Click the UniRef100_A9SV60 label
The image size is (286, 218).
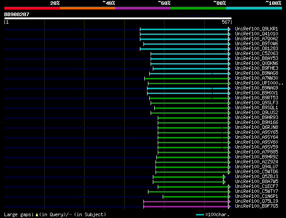257,142
